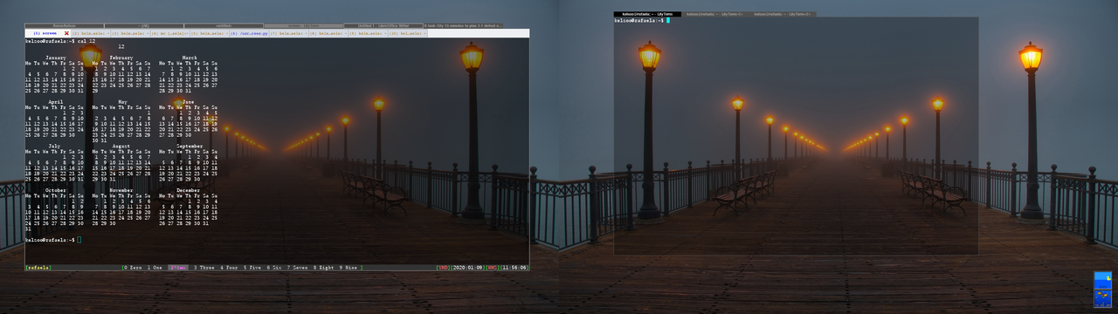Click the 'August' calendar heading
This screenshot has height=314, width=1118.
point(121,146)
